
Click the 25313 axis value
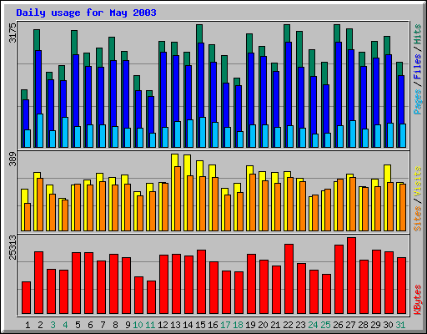13,247
